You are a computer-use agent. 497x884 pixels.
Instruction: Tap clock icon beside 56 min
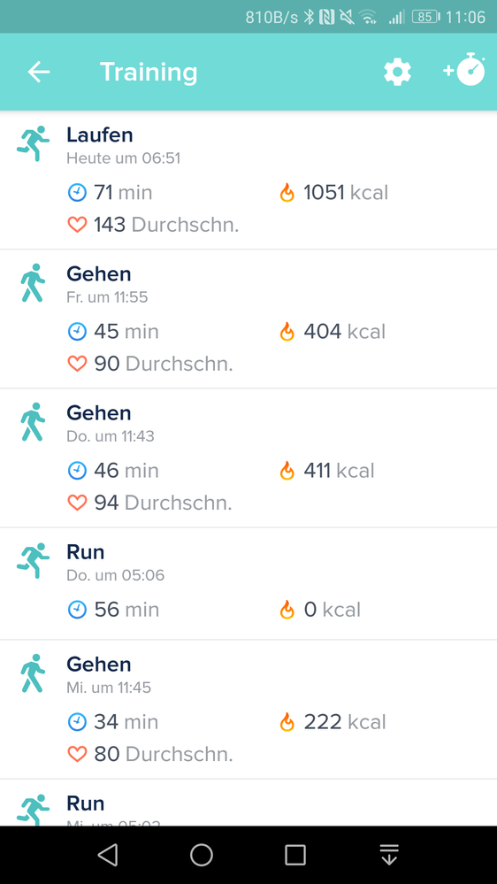tap(77, 610)
